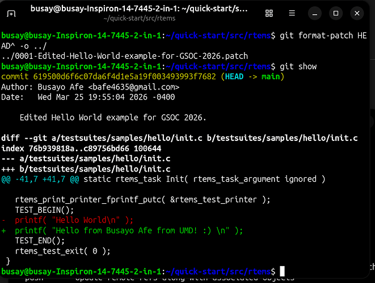
Task: Click the commit Date line
Action: click(91, 97)
